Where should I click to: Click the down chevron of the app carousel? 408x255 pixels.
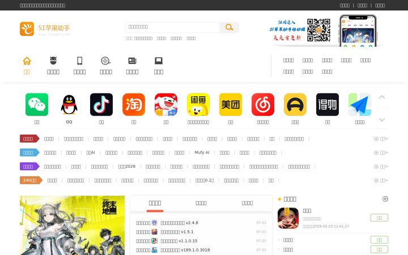tap(382, 120)
